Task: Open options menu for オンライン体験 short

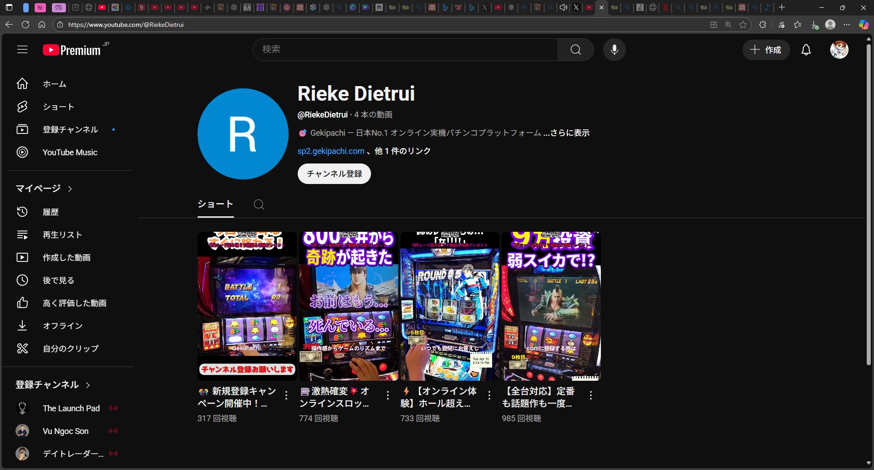Action: [489, 395]
